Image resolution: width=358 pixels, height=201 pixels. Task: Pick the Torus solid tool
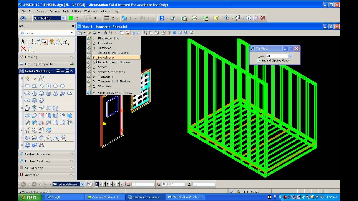pyautogui.click(x=27, y=100)
